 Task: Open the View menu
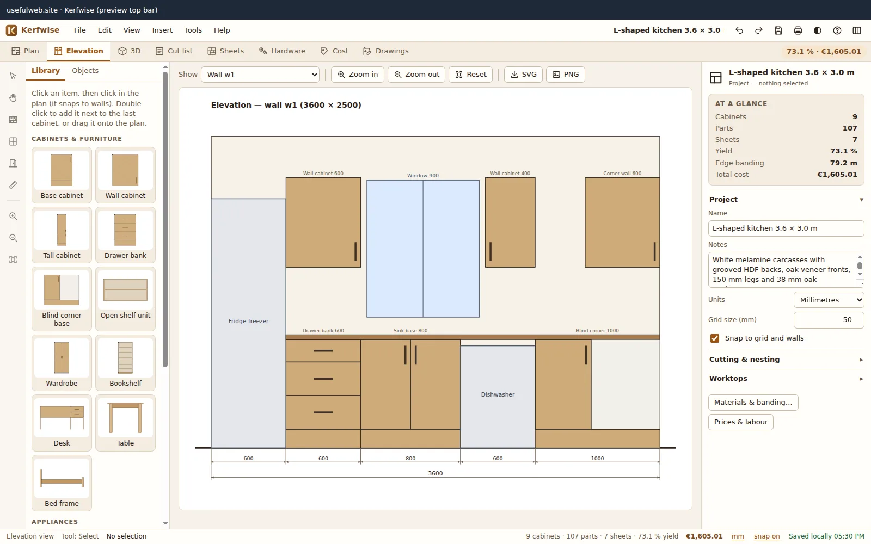(x=132, y=30)
